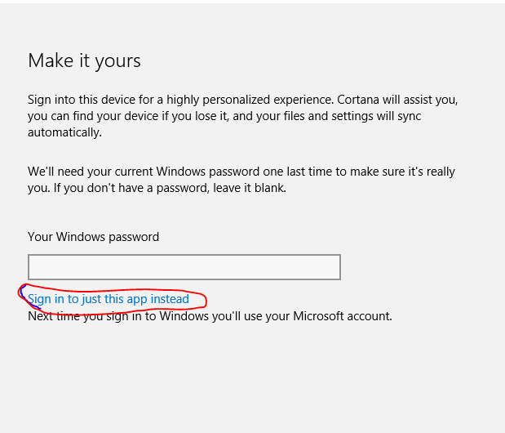Click the word 'instead' in the blue link
The image size is (505, 433).
pyautogui.click(x=170, y=299)
